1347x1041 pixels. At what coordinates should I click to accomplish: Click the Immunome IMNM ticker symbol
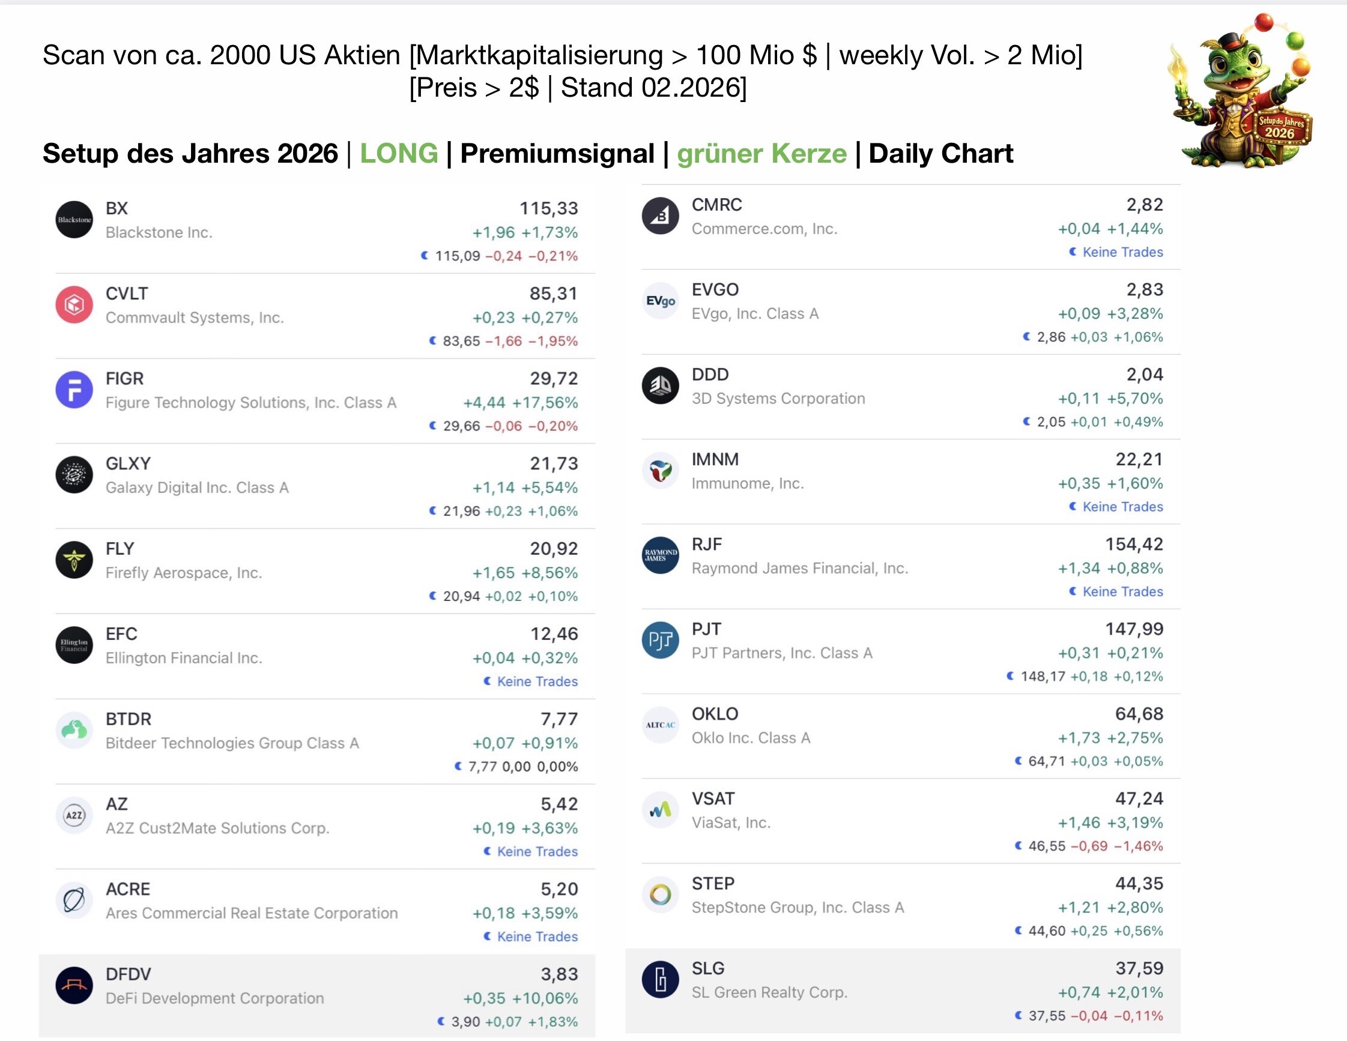pyautogui.click(x=715, y=459)
